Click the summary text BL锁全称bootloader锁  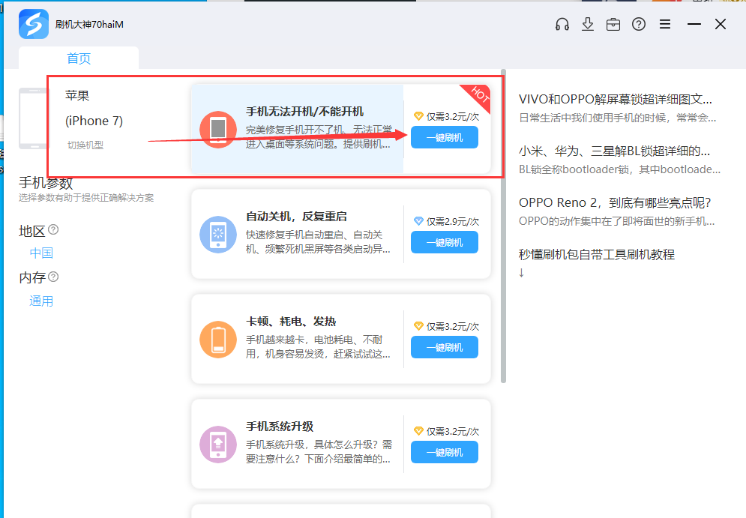(x=619, y=169)
